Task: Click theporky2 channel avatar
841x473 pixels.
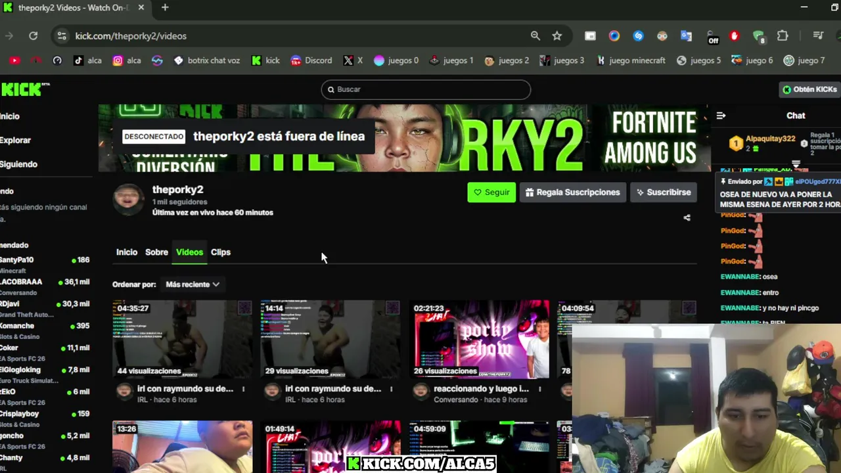Action: click(128, 200)
